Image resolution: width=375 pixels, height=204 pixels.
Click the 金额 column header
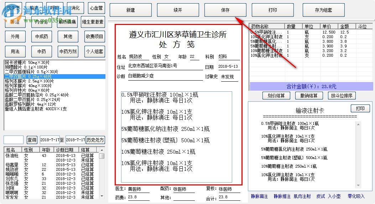click(x=347, y=26)
